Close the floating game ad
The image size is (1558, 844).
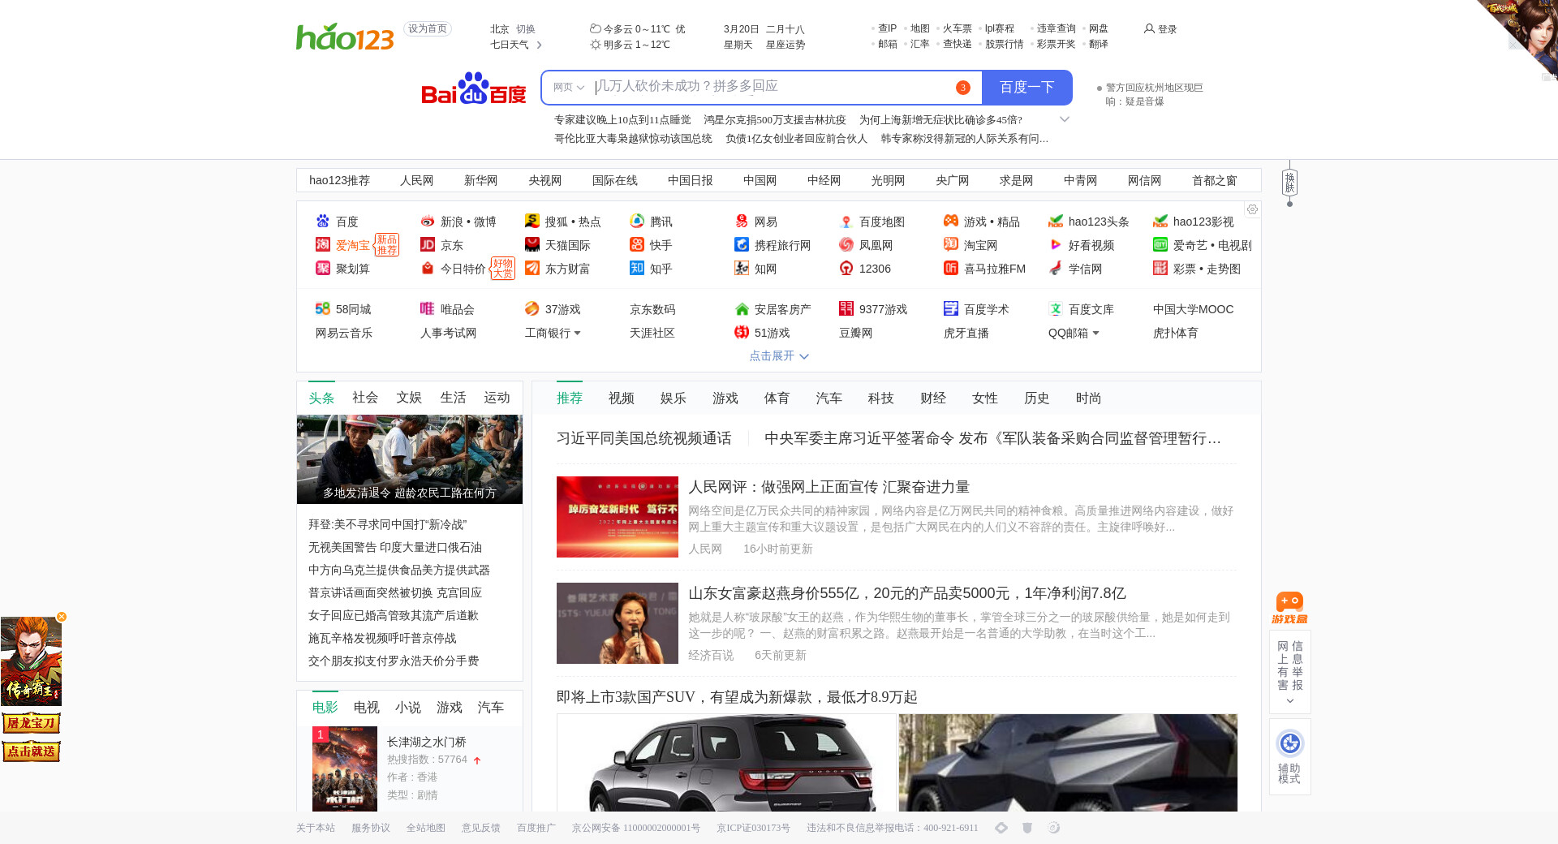(x=62, y=617)
